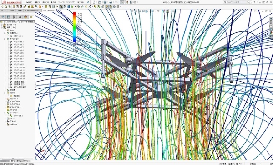The width and height of the screenshot is (273, 165).
Task: Click the velocity color legend bar
Action: click(x=74, y=27)
